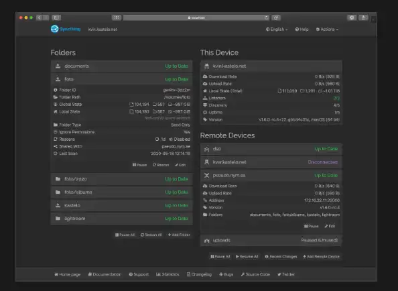
Task: Click the Discovery 4/5 value
Action: click(x=336, y=105)
